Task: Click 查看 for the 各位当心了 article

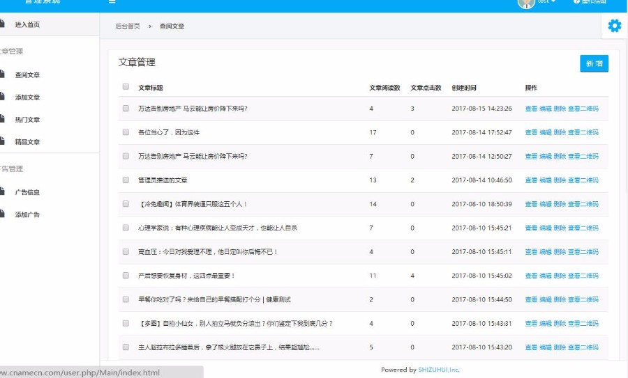Action: 531,132
